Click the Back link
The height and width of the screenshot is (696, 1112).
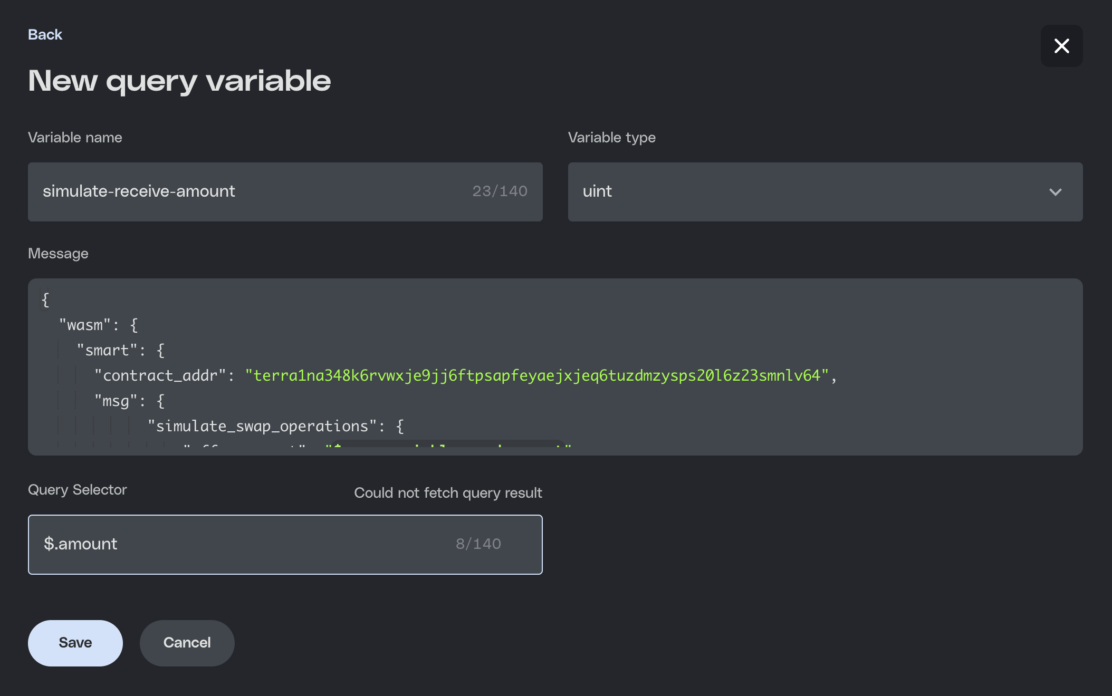[45, 35]
